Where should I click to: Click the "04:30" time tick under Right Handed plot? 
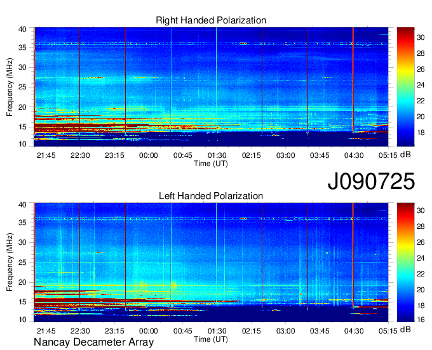click(x=354, y=155)
